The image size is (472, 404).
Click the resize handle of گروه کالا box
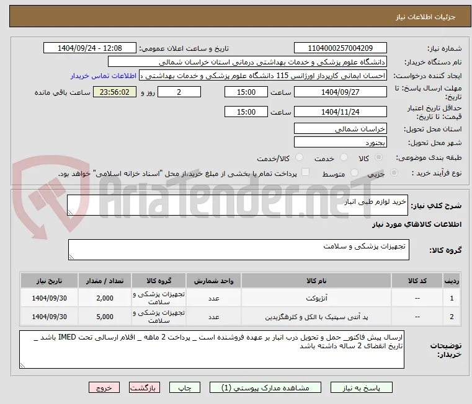tap(72, 257)
